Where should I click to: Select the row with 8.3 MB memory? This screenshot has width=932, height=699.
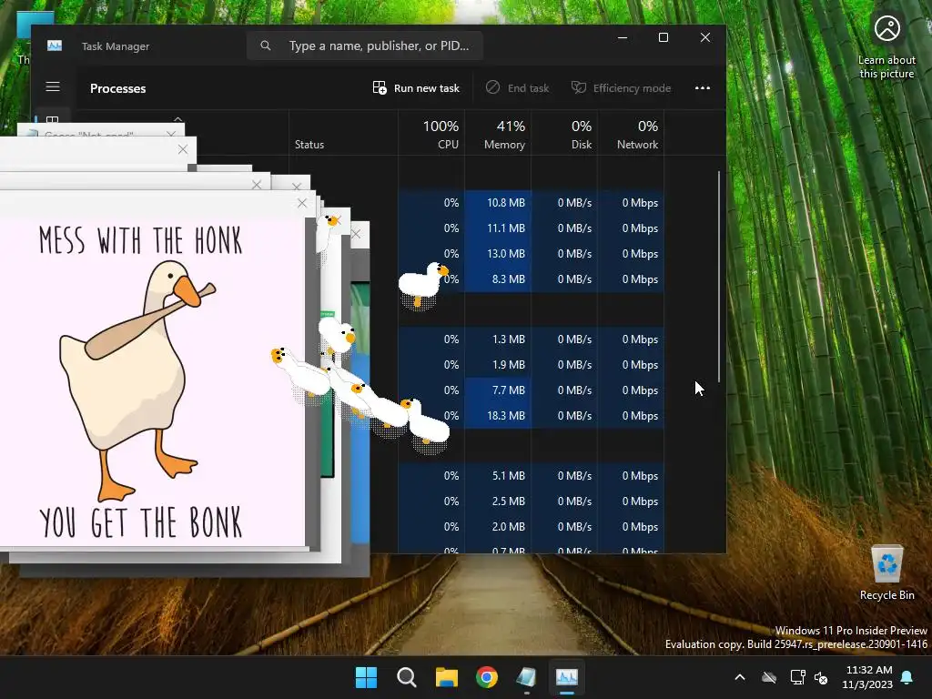coord(531,279)
